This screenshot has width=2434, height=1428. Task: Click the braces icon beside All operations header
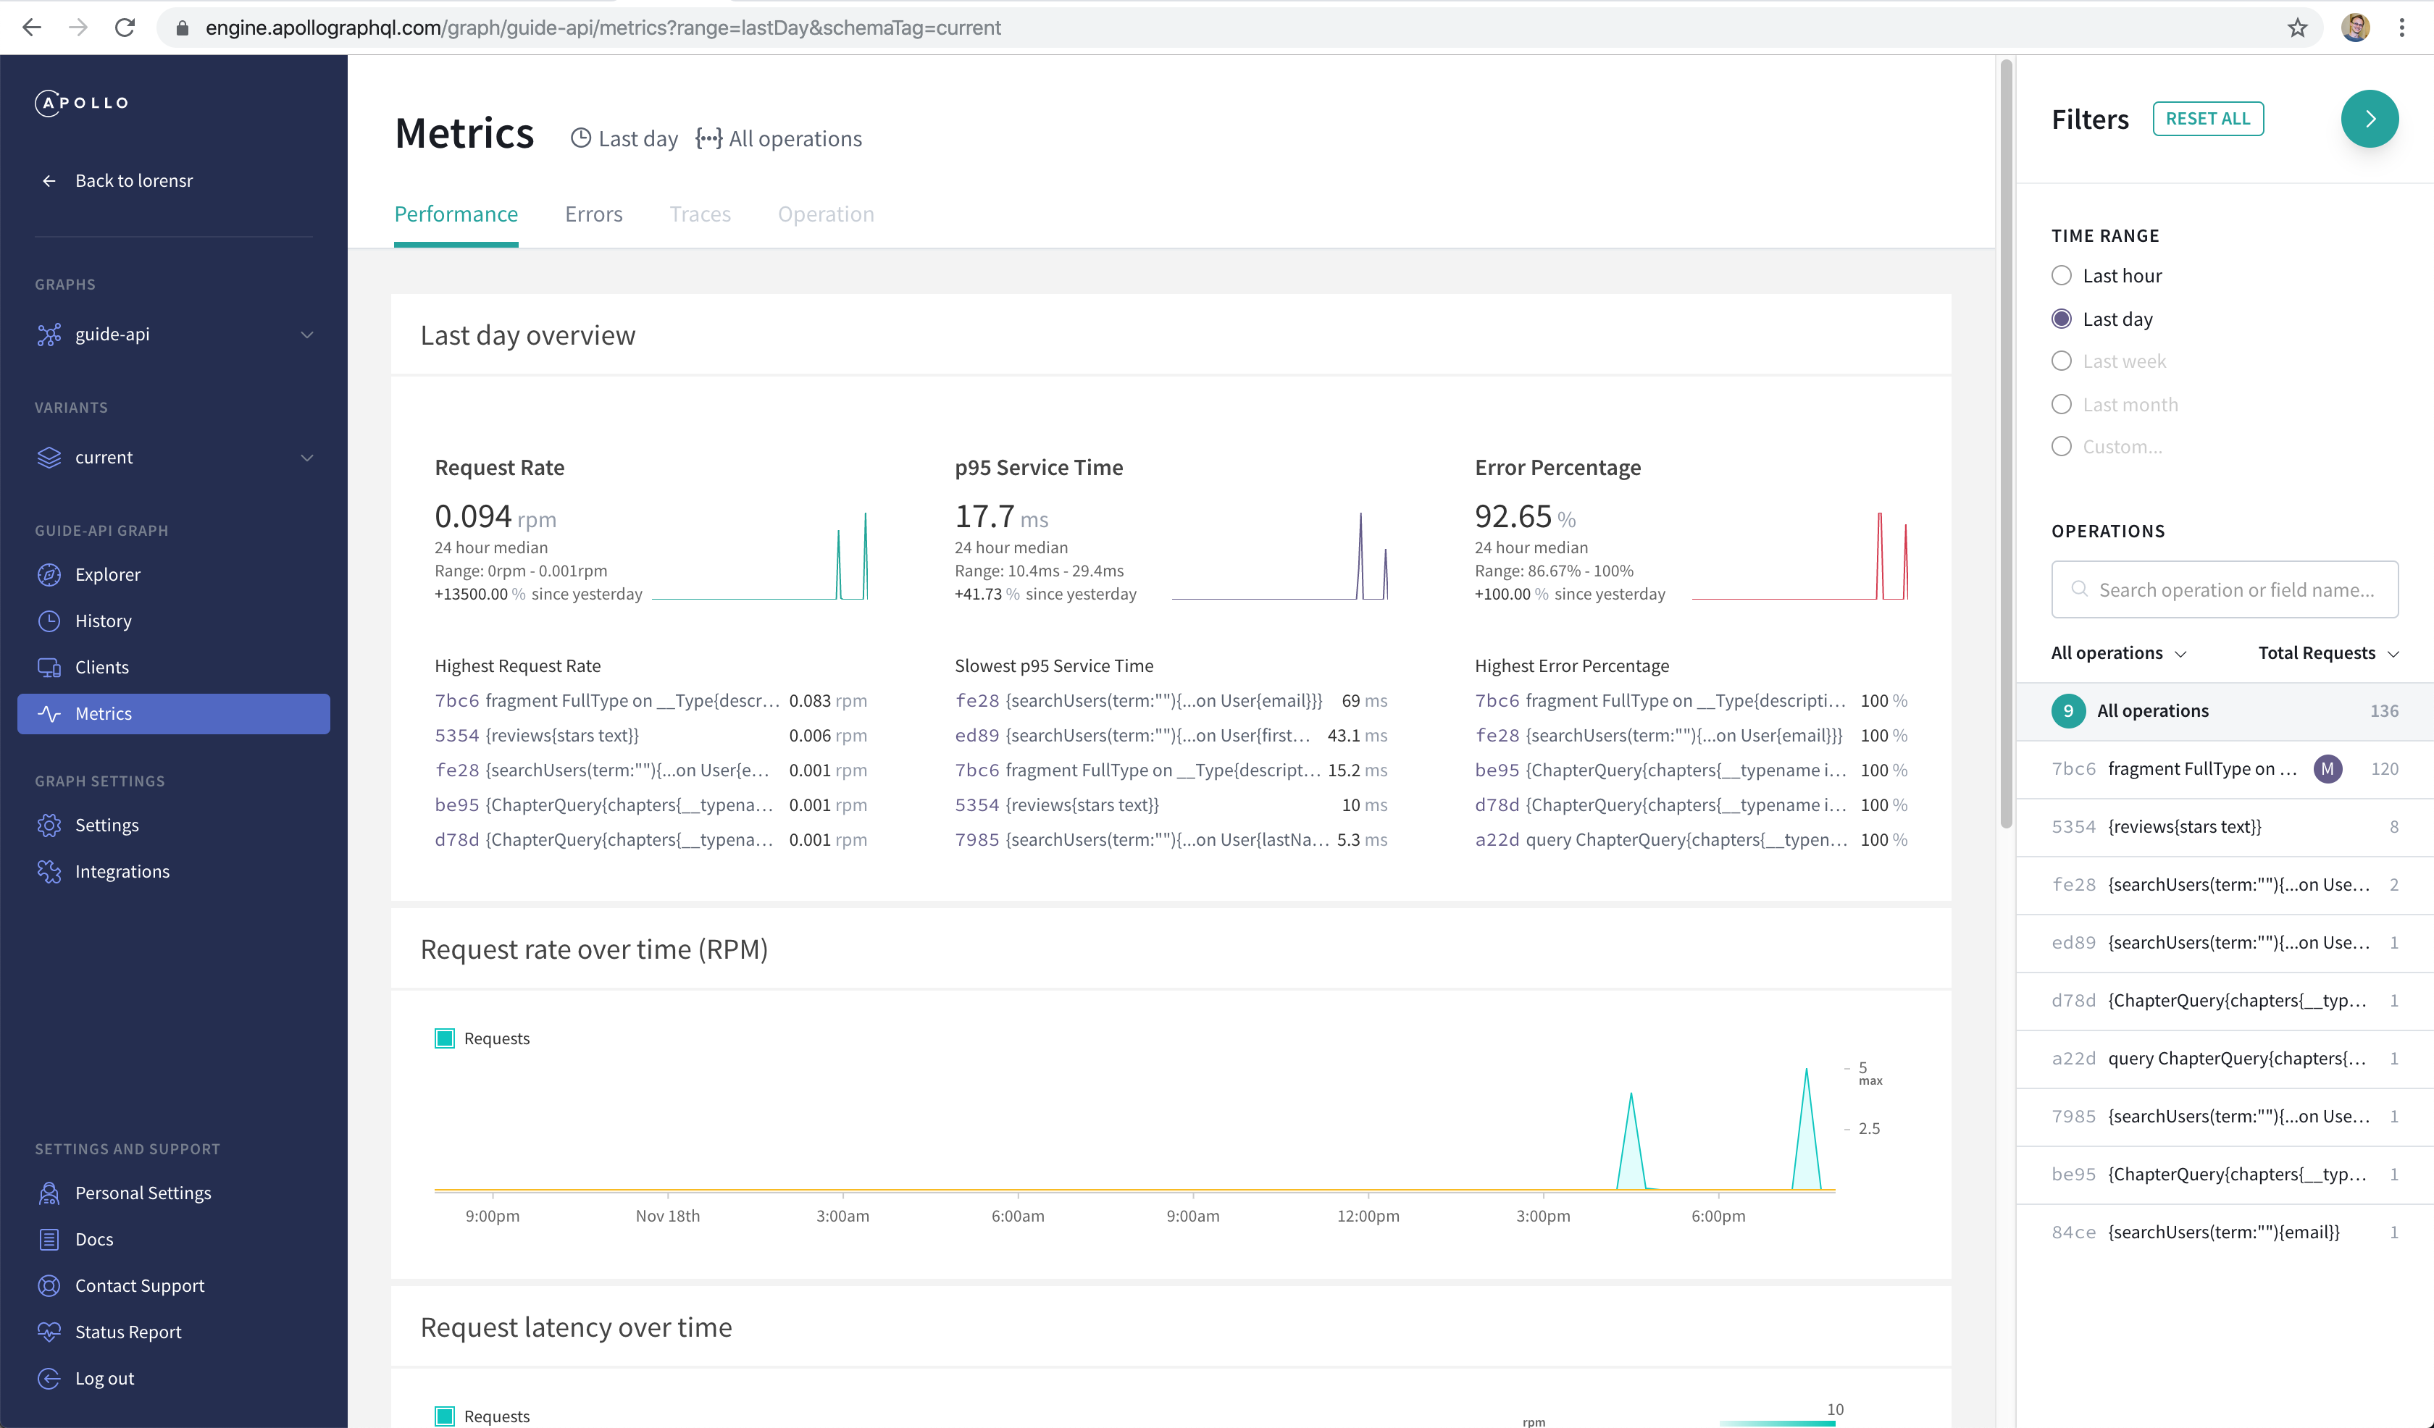coord(709,138)
